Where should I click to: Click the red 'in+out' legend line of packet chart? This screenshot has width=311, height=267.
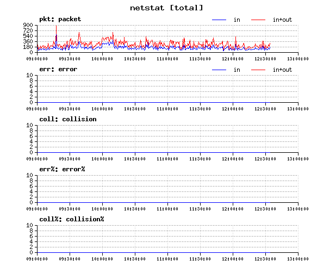point(258,20)
